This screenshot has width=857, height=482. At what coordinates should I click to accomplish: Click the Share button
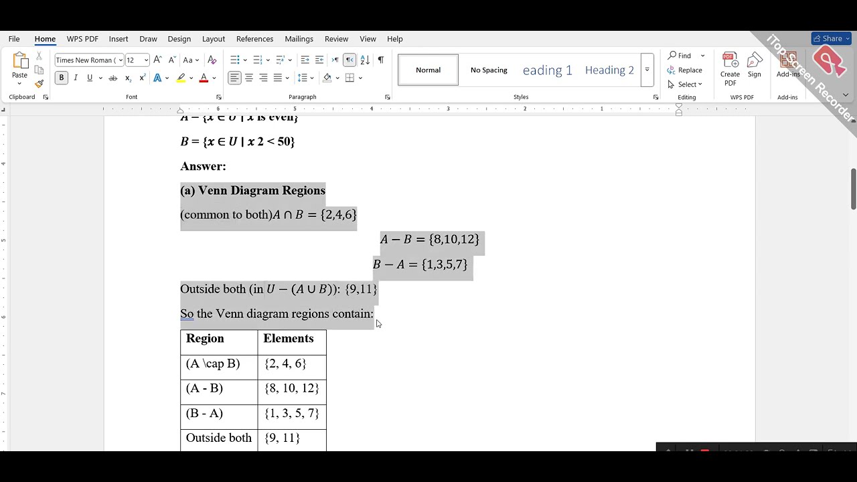(x=831, y=38)
